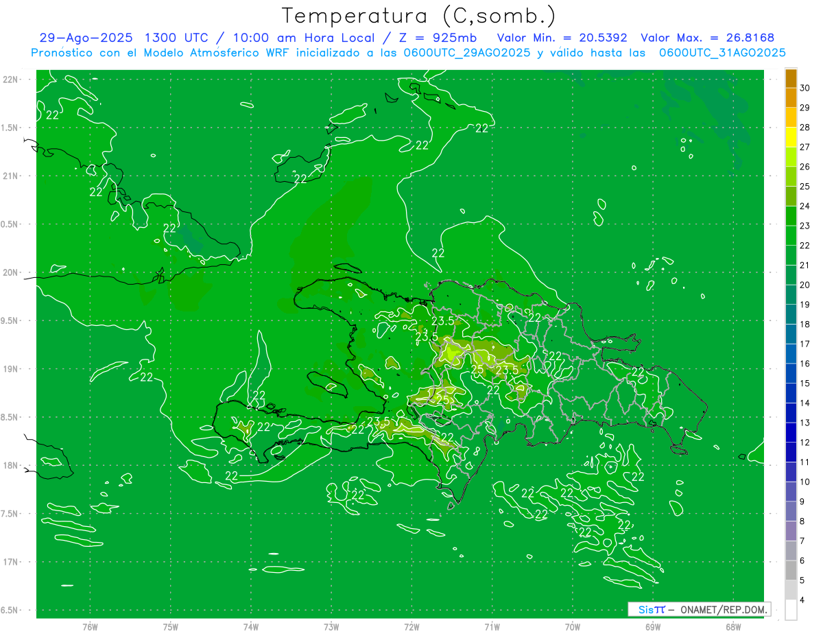Click the "17N" latitude axis label
Image resolution: width=823 pixels, height=636 pixels.
tap(11, 562)
